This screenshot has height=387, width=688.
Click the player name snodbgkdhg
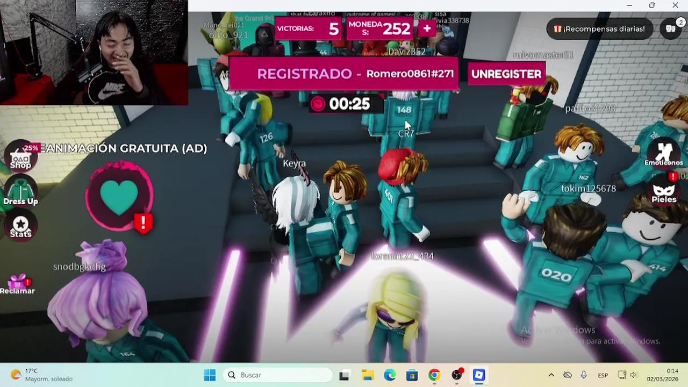[80, 267]
